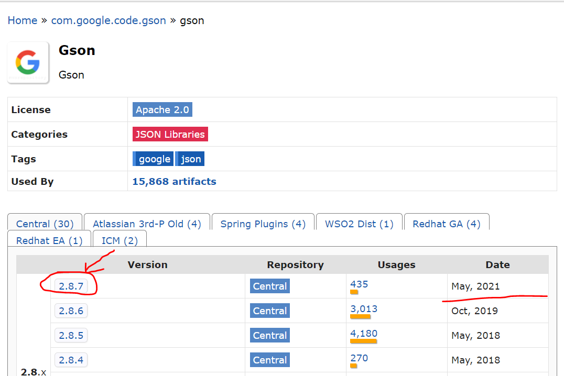This screenshot has height=376, width=564.
Task: Go to Home breadcrumb link
Action: 23,20
